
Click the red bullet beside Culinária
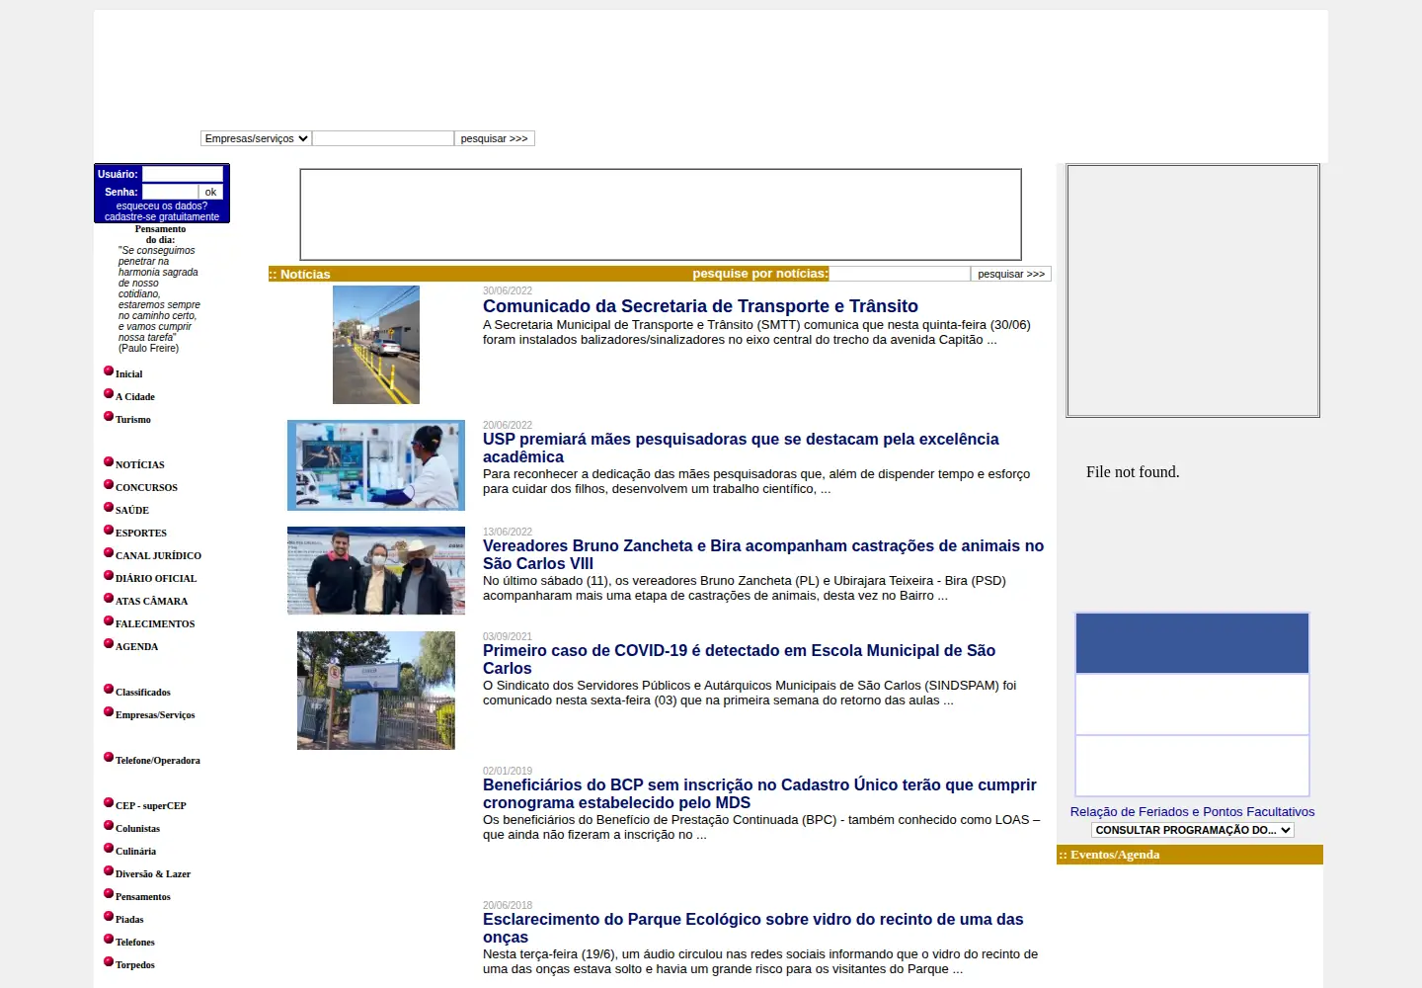[109, 848]
